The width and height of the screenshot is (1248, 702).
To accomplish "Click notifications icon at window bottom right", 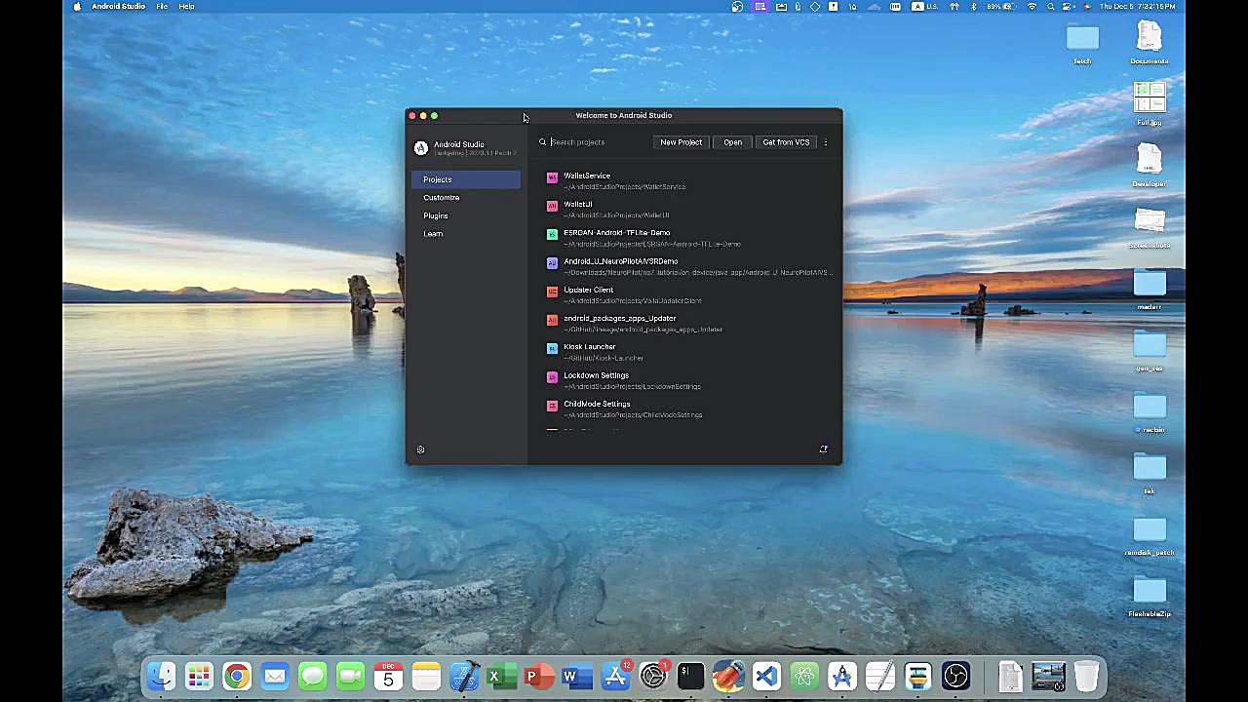I will point(823,449).
